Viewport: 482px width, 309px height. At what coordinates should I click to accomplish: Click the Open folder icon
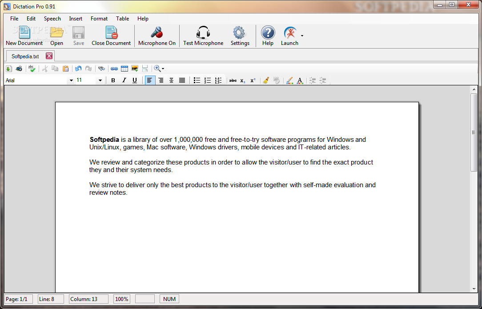tap(56, 36)
